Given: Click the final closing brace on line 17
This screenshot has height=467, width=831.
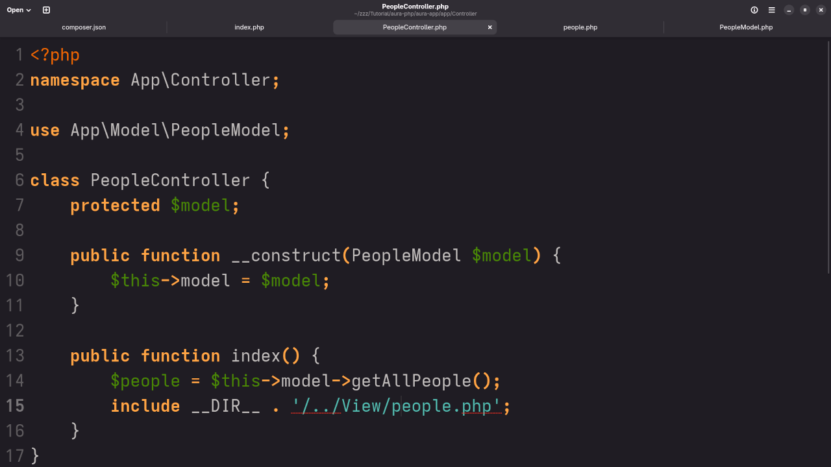Looking at the screenshot, I should [x=35, y=456].
